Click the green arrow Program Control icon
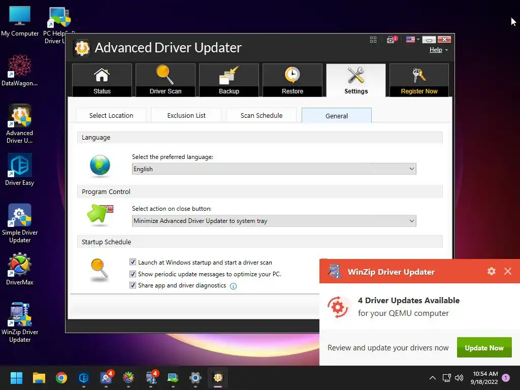This screenshot has width=520, height=390. pyautogui.click(x=100, y=213)
